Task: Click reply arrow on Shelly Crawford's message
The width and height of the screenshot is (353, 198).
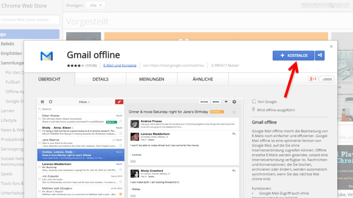Action: coord(234,170)
